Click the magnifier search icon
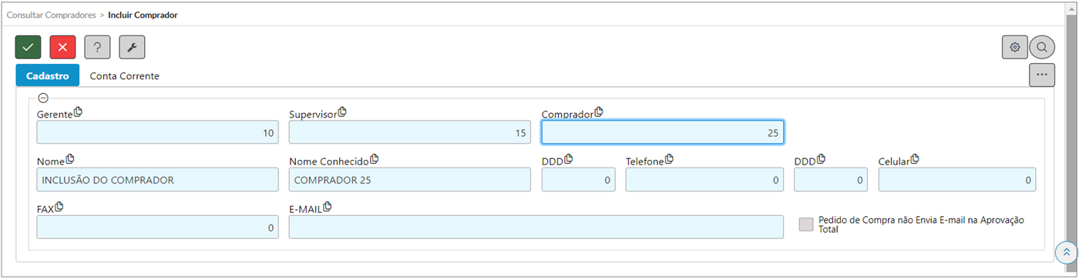Screen dimensions: 1079x279 pos(1042,47)
